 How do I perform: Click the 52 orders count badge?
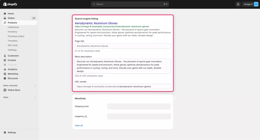pos(34,18)
